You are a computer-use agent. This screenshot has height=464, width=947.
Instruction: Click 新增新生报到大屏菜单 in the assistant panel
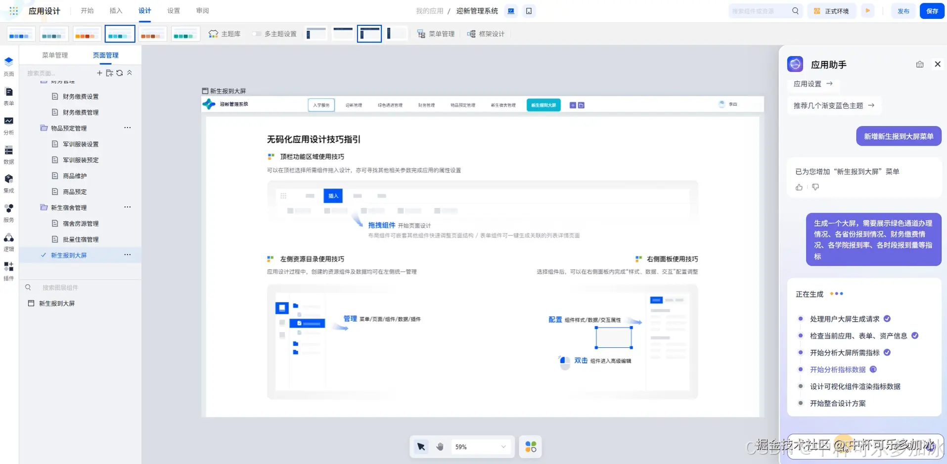898,136
